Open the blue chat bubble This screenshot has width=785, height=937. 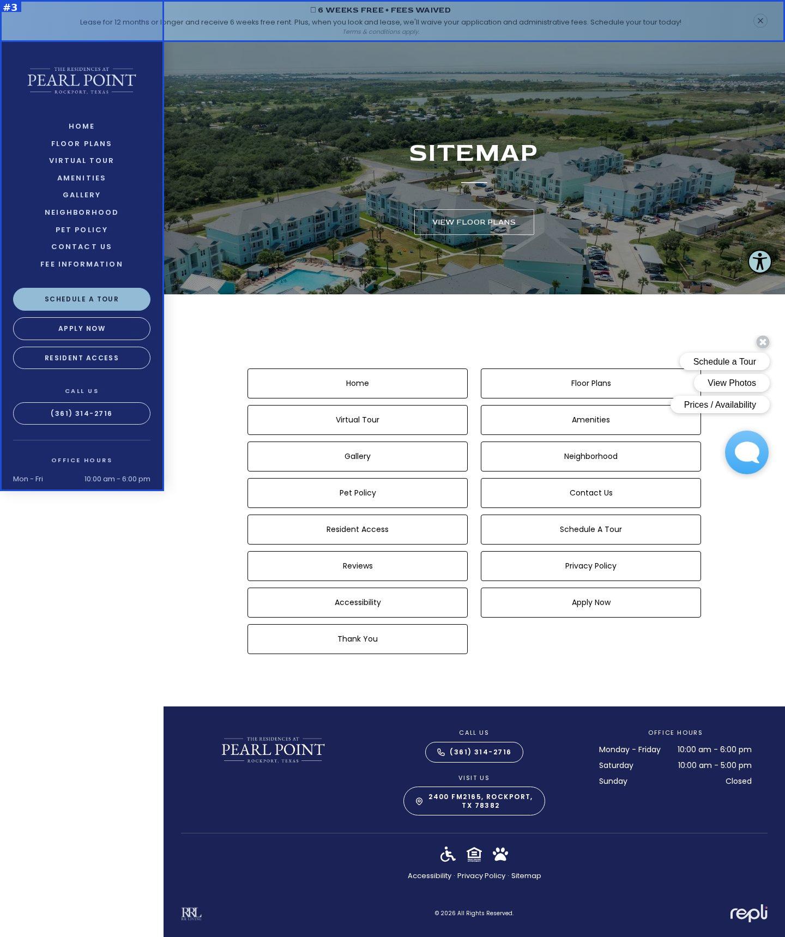coord(746,452)
